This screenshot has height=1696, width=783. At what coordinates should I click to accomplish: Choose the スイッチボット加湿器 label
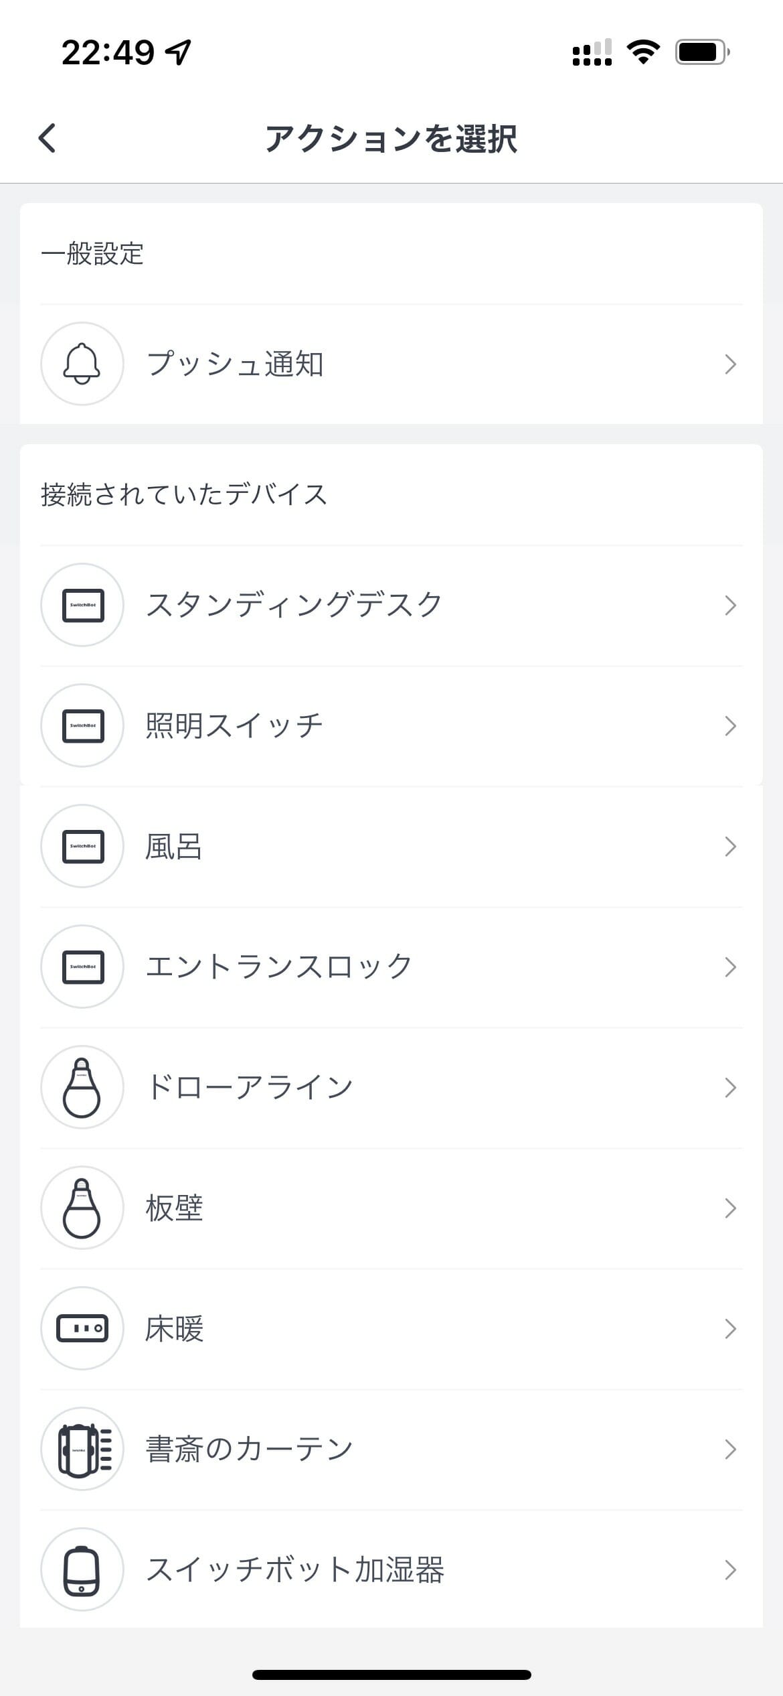pos(294,1570)
